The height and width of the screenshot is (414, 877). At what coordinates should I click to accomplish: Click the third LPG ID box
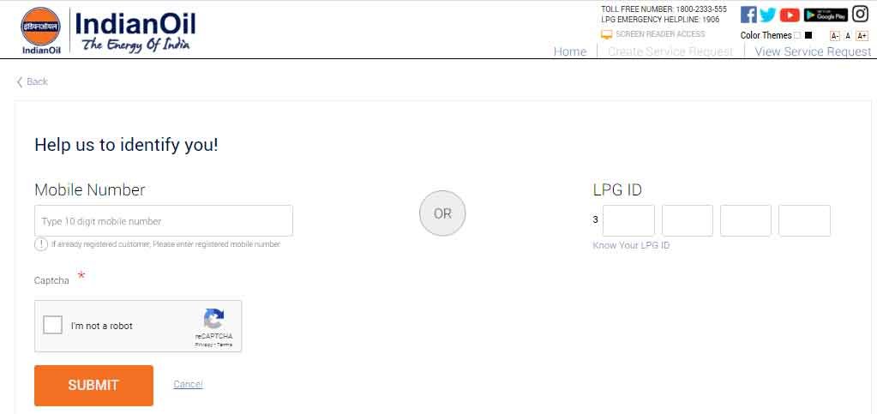[x=746, y=220]
